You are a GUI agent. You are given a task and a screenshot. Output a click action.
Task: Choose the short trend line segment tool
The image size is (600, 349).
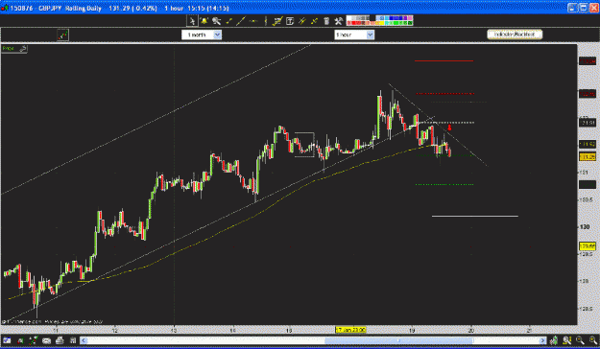pos(228,21)
